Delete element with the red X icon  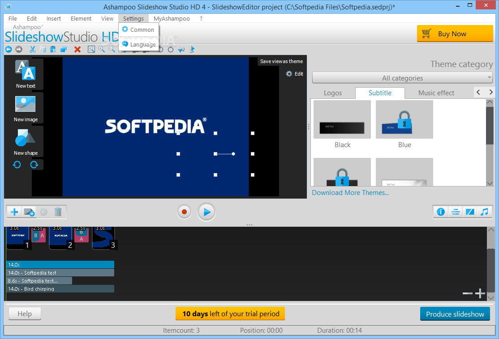click(77, 49)
